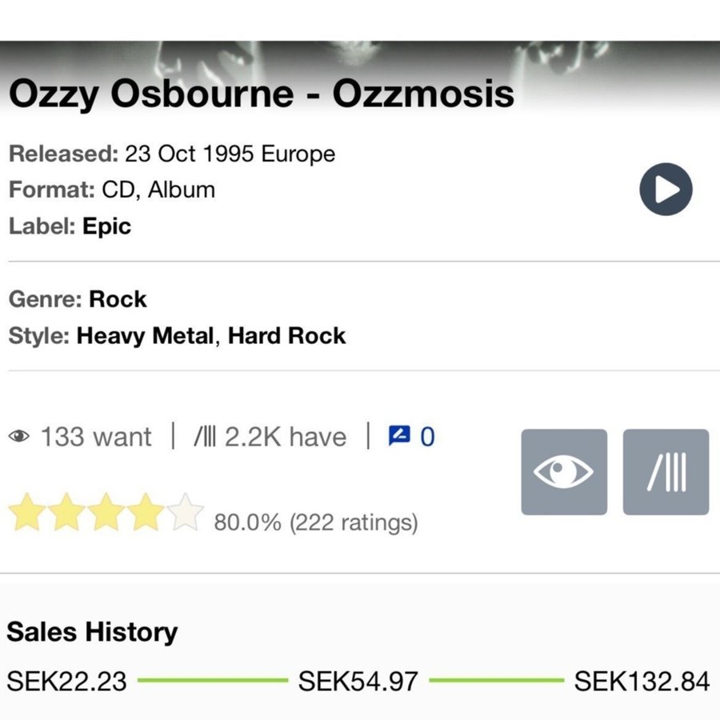The height and width of the screenshot is (720, 720).
Task: Rate the album three stars
Action: (106, 513)
